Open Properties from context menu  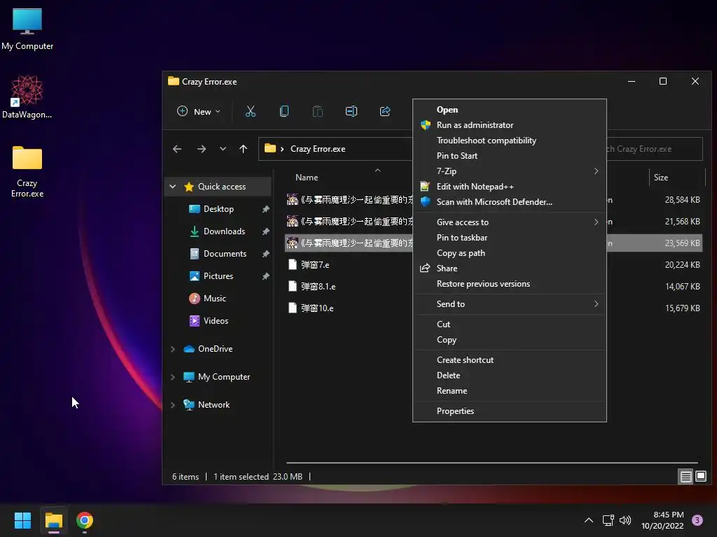(510, 411)
